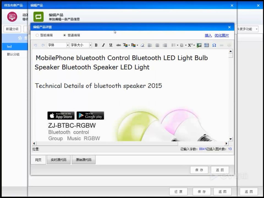
Task: Open the special character omega icon
Action: click(x=214, y=45)
